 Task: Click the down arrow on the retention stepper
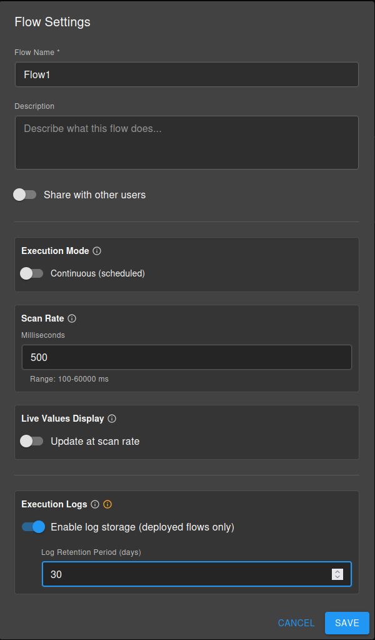click(x=336, y=577)
